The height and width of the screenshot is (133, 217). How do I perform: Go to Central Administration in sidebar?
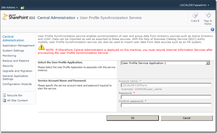(x=13, y=38)
